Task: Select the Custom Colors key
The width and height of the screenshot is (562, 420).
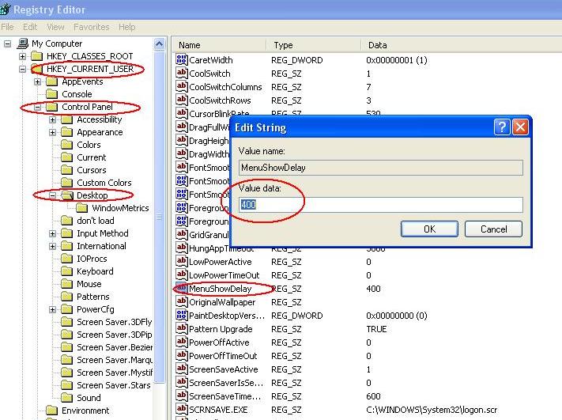Action: (x=104, y=183)
